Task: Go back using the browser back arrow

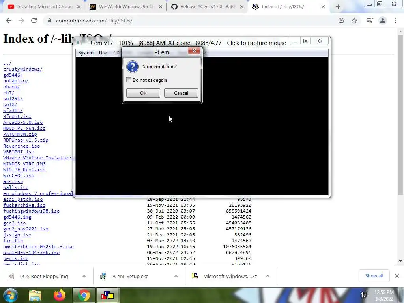Action: pos(9,21)
